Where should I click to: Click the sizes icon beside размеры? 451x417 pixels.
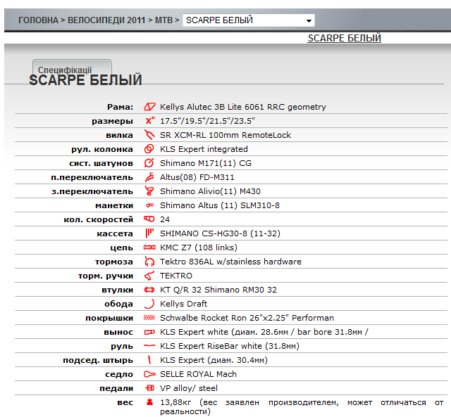(149, 121)
